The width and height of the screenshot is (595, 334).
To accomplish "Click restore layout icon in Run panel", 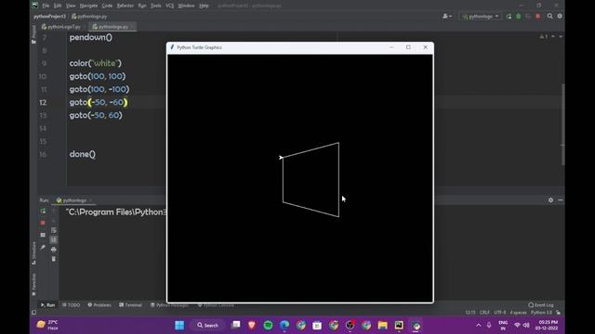I will coord(43,235).
